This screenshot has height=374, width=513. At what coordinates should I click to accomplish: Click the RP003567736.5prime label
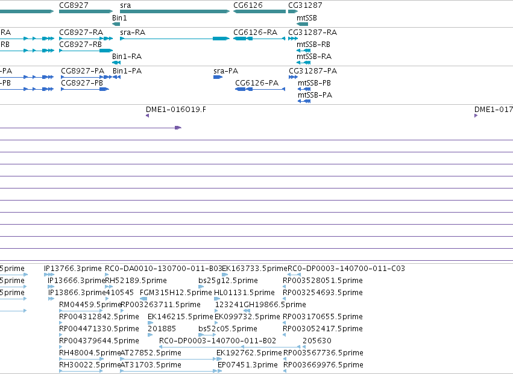[323, 353]
